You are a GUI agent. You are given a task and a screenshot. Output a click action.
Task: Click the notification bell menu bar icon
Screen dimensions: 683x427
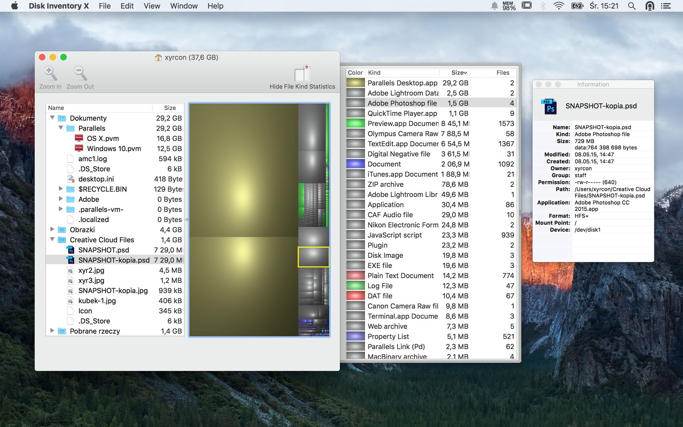pyautogui.click(x=494, y=6)
